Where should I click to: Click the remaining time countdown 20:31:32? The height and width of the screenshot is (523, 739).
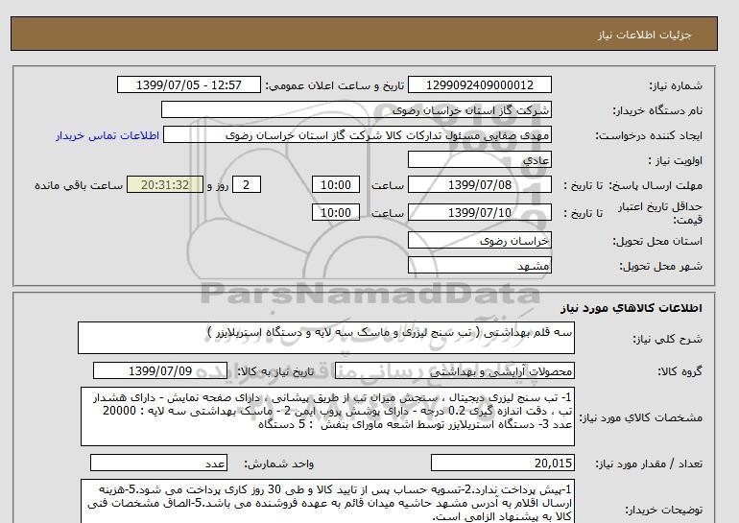(x=165, y=184)
